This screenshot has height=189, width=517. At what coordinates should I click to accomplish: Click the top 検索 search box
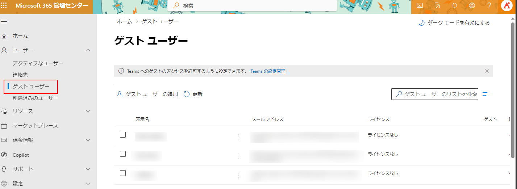253,5
